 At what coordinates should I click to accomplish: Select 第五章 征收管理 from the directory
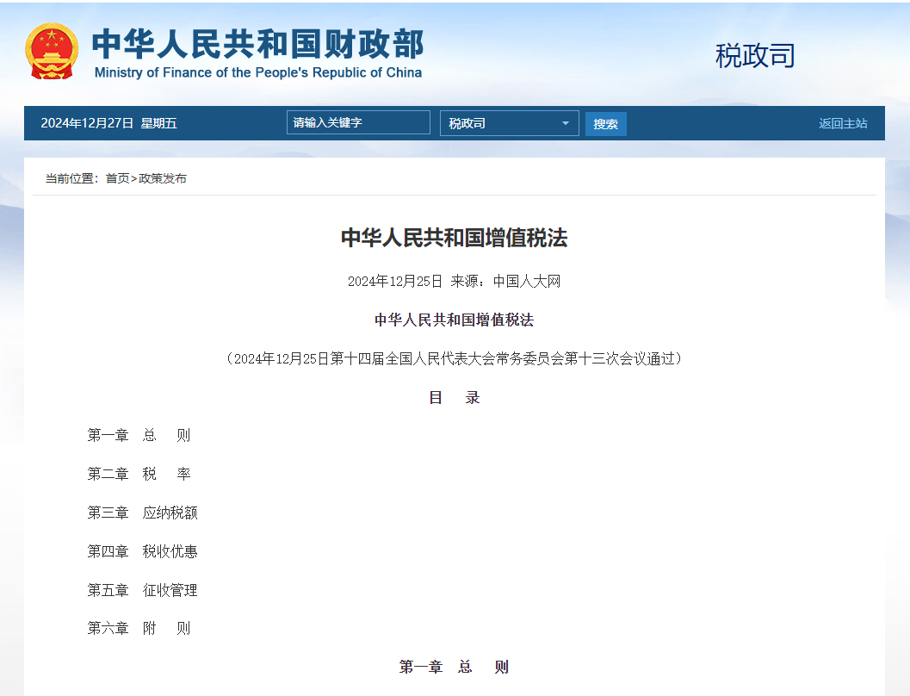point(142,590)
